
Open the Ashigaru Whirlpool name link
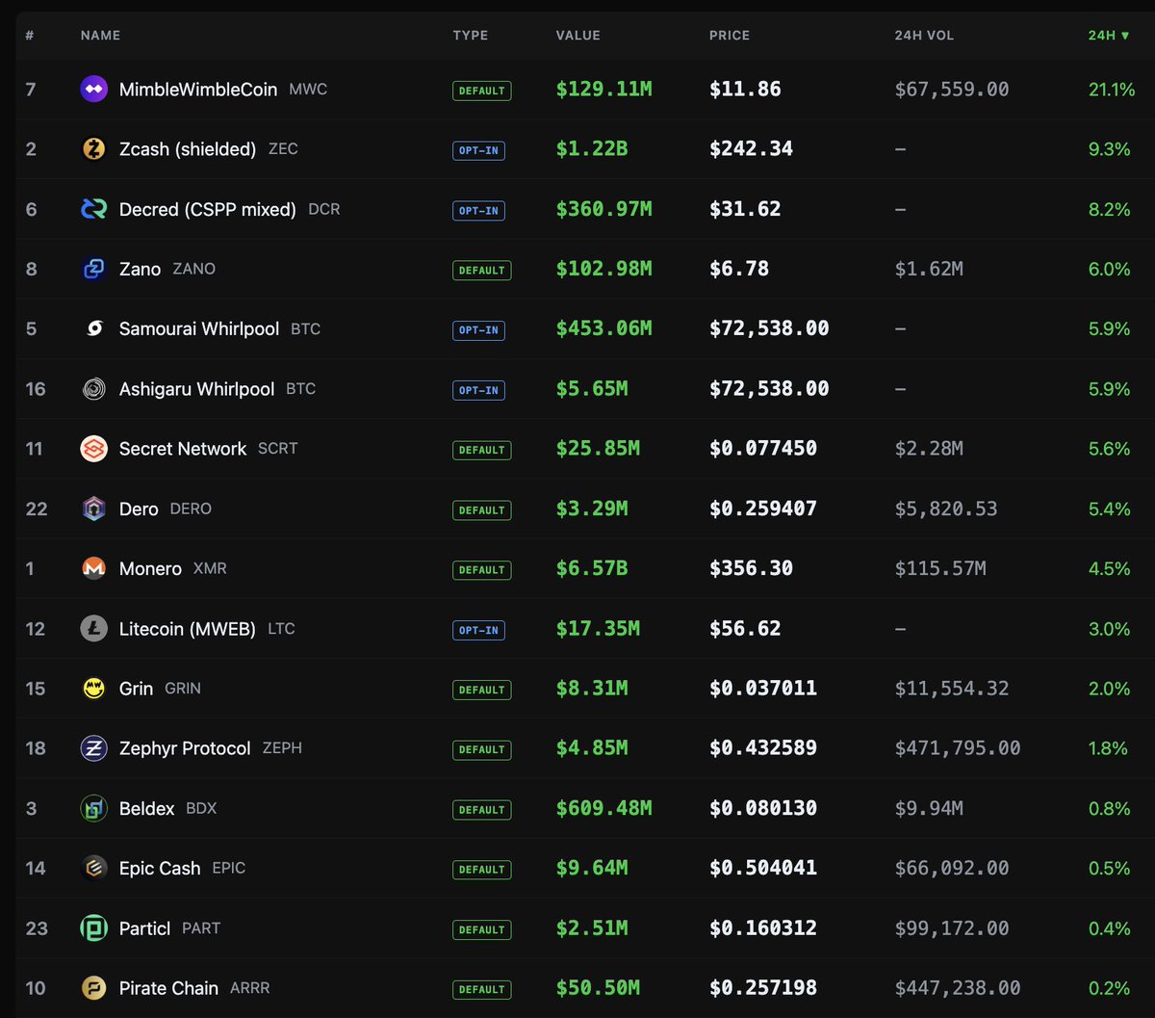pos(196,389)
